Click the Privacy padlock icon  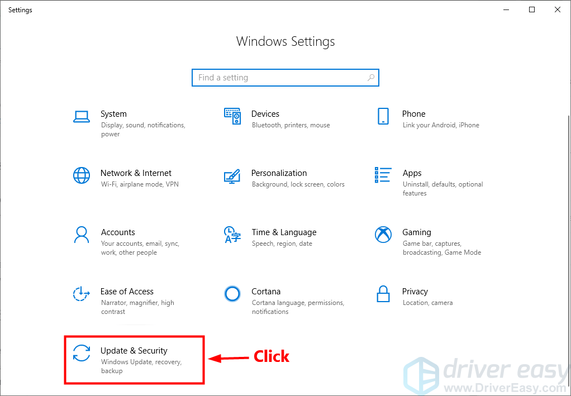point(383,294)
